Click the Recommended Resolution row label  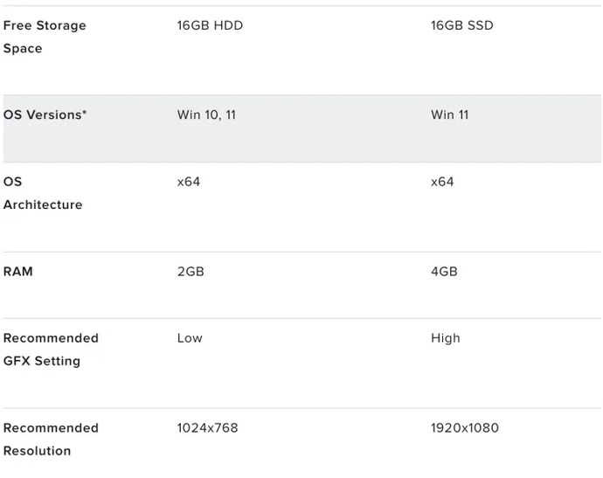(51, 440)
